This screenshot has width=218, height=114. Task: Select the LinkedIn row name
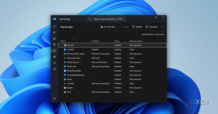(x=71, y=49)
